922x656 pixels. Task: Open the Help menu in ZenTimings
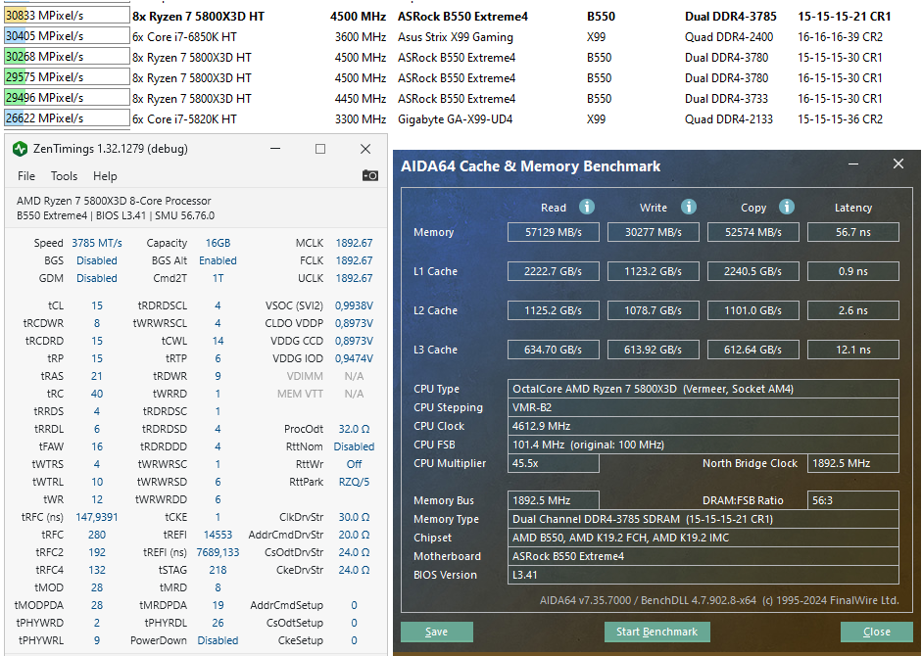(105, 176)
